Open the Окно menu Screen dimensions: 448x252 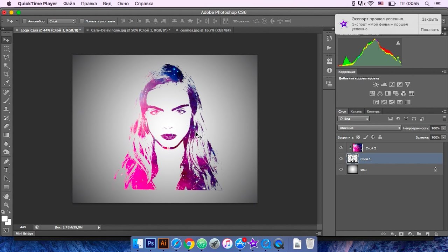pyautogui.click(x=123, y=3)
